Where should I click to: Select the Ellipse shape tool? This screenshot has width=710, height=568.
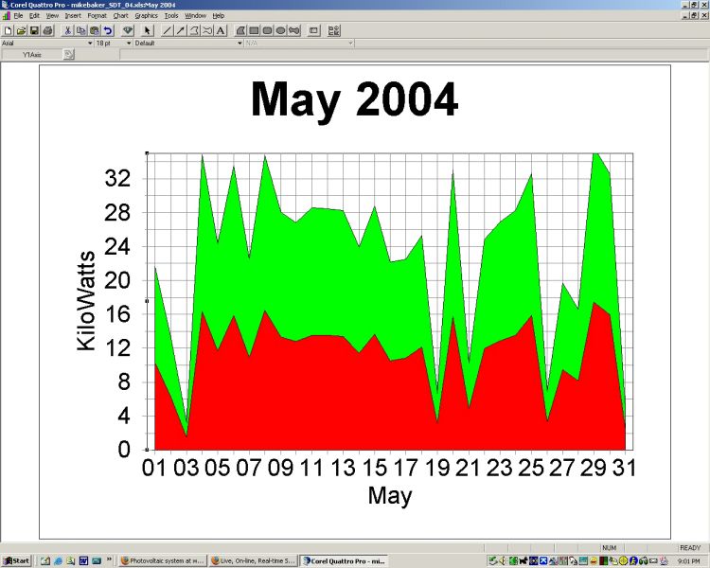[x=281, y=30]
